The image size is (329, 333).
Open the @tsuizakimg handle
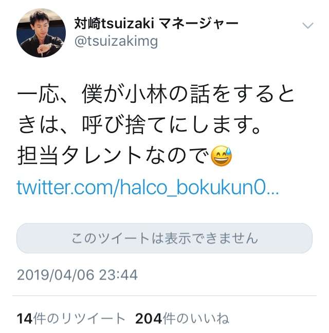[x=116, y=42]
